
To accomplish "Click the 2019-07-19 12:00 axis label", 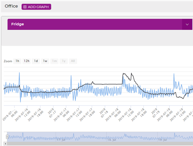I will click(x=178, y=115).
